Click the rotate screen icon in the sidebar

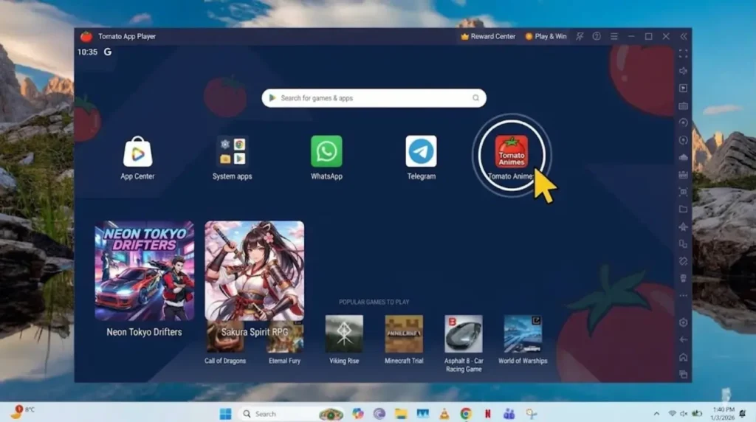point(683,261)
